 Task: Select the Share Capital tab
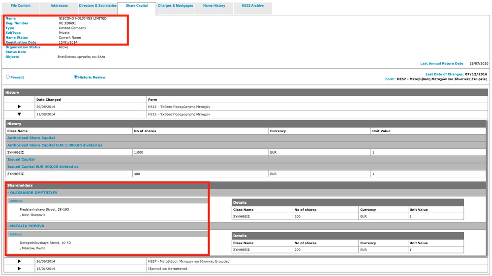tap(136, 6)
